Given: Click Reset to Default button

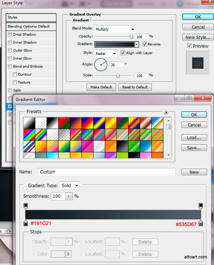Looking at the screenshot, I should coord(135,87).
